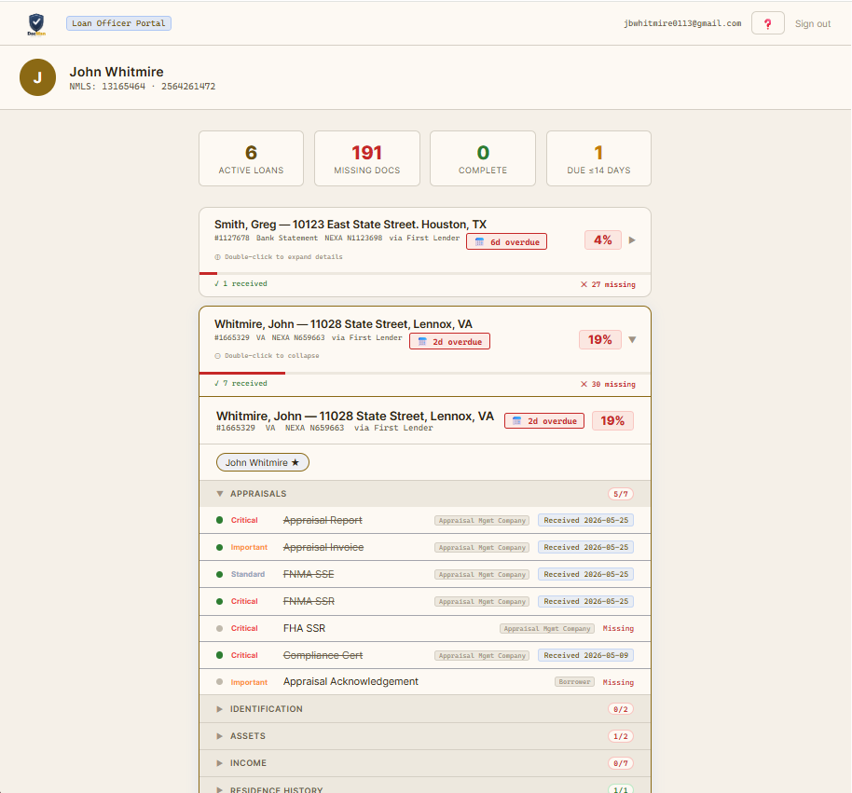The height and width of the screenshot is (793, 852).
Task: Click the J avatar circle
Action: tap(37, 77)
